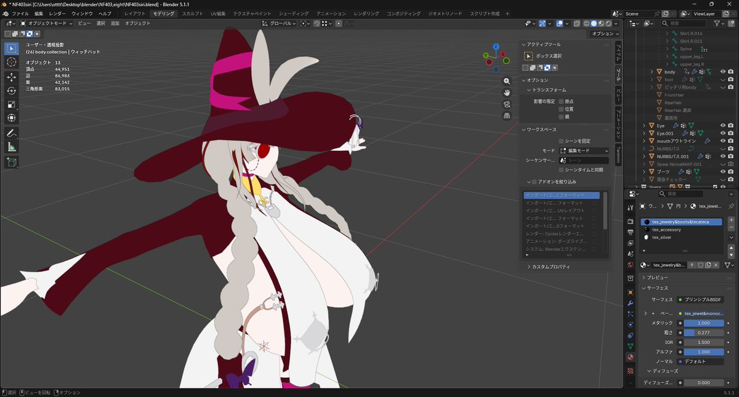The image size is (739, 397).
Task: Open the Output properties tab icon
Action: tap(630, 232)
